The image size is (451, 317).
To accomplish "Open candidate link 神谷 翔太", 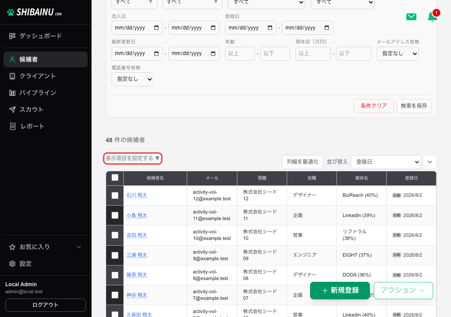I will tap(137, 295).
